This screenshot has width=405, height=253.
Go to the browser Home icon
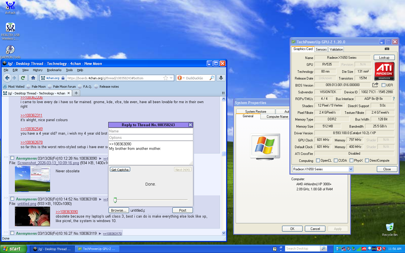[33, 78]
